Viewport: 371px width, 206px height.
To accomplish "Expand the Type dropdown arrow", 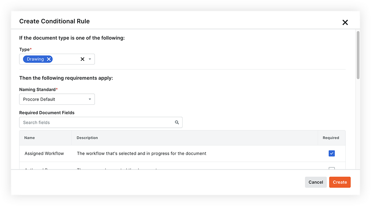I will tap(90, 59).
